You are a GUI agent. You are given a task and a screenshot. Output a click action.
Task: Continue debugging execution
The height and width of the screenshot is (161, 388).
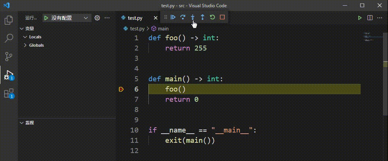click(173, 17)
